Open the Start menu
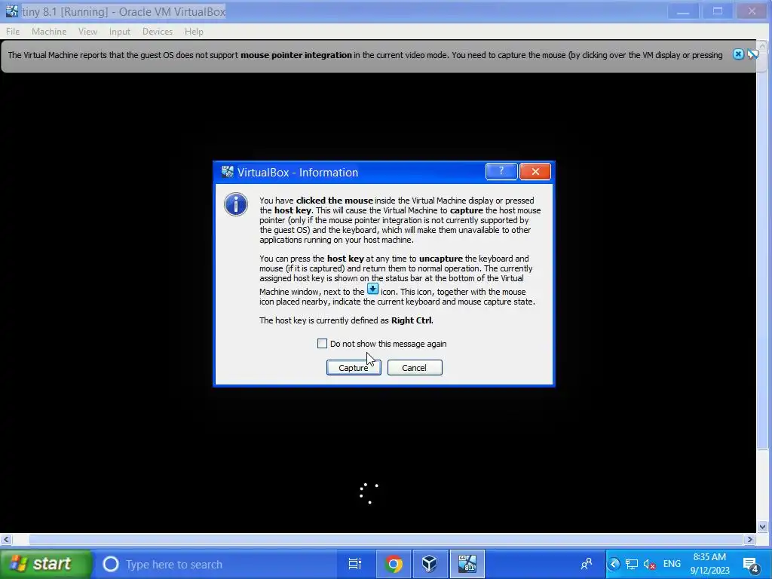 tap(45, 564)
